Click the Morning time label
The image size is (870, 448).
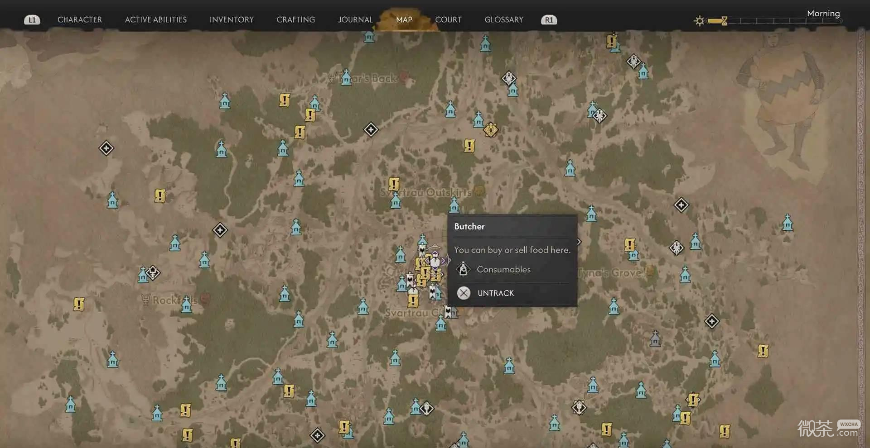pyautogui.click(x=823, y=14)
